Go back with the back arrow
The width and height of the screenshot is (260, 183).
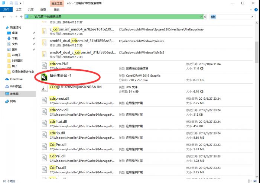pyautogui.click(x=4, y=17)
